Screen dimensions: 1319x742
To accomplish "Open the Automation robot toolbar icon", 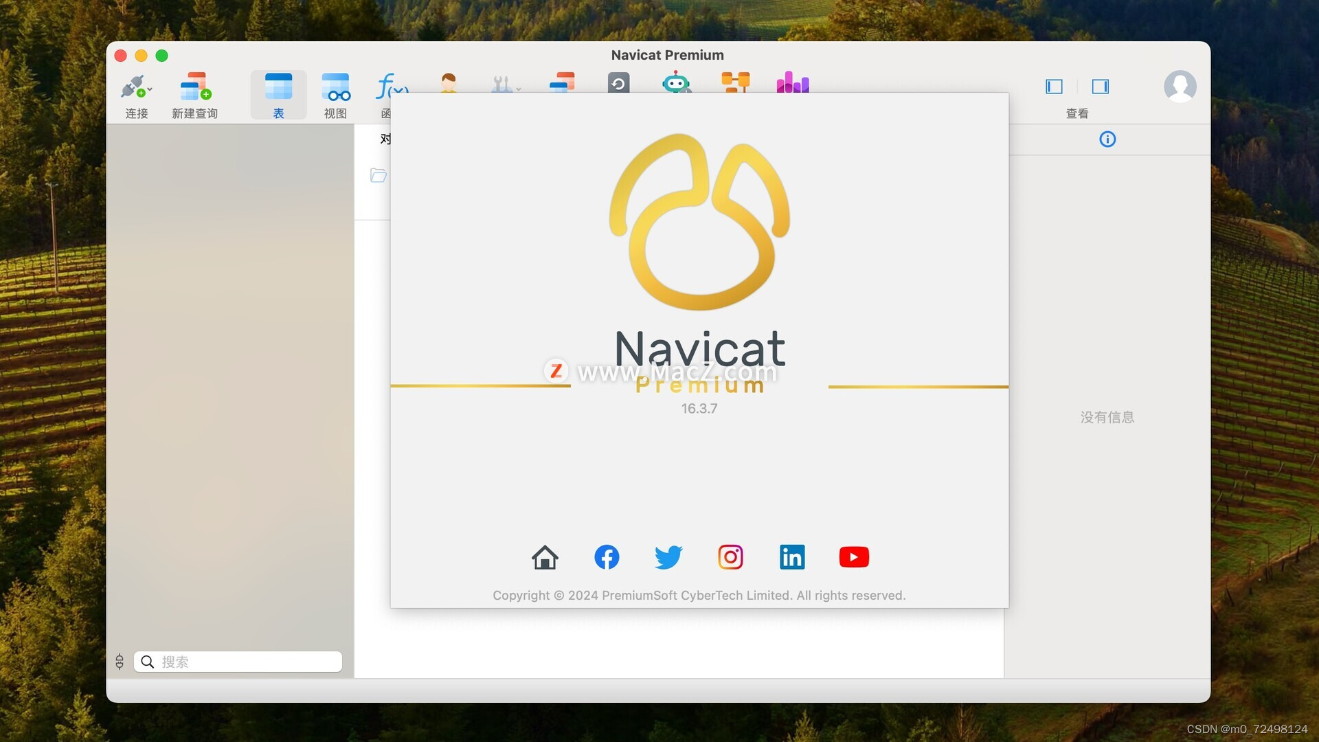I will pos(676,82).
